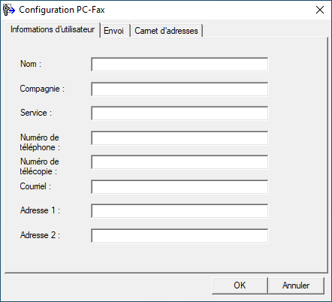Image resolution: width=332 pixels, height=302 pixels.
Task: Click the Courriel input field
Action: (180, 186)
